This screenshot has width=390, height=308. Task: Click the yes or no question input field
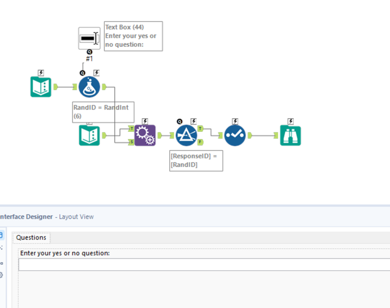[204, 264]
